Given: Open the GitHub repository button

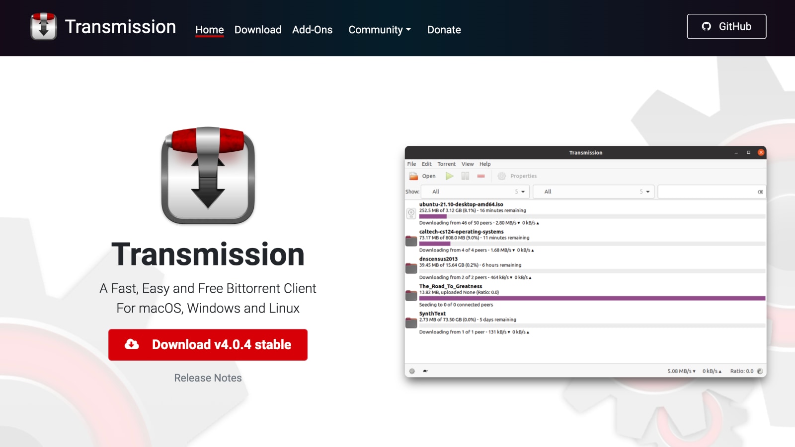Looking at the screenshot, I should click(726, 26).
